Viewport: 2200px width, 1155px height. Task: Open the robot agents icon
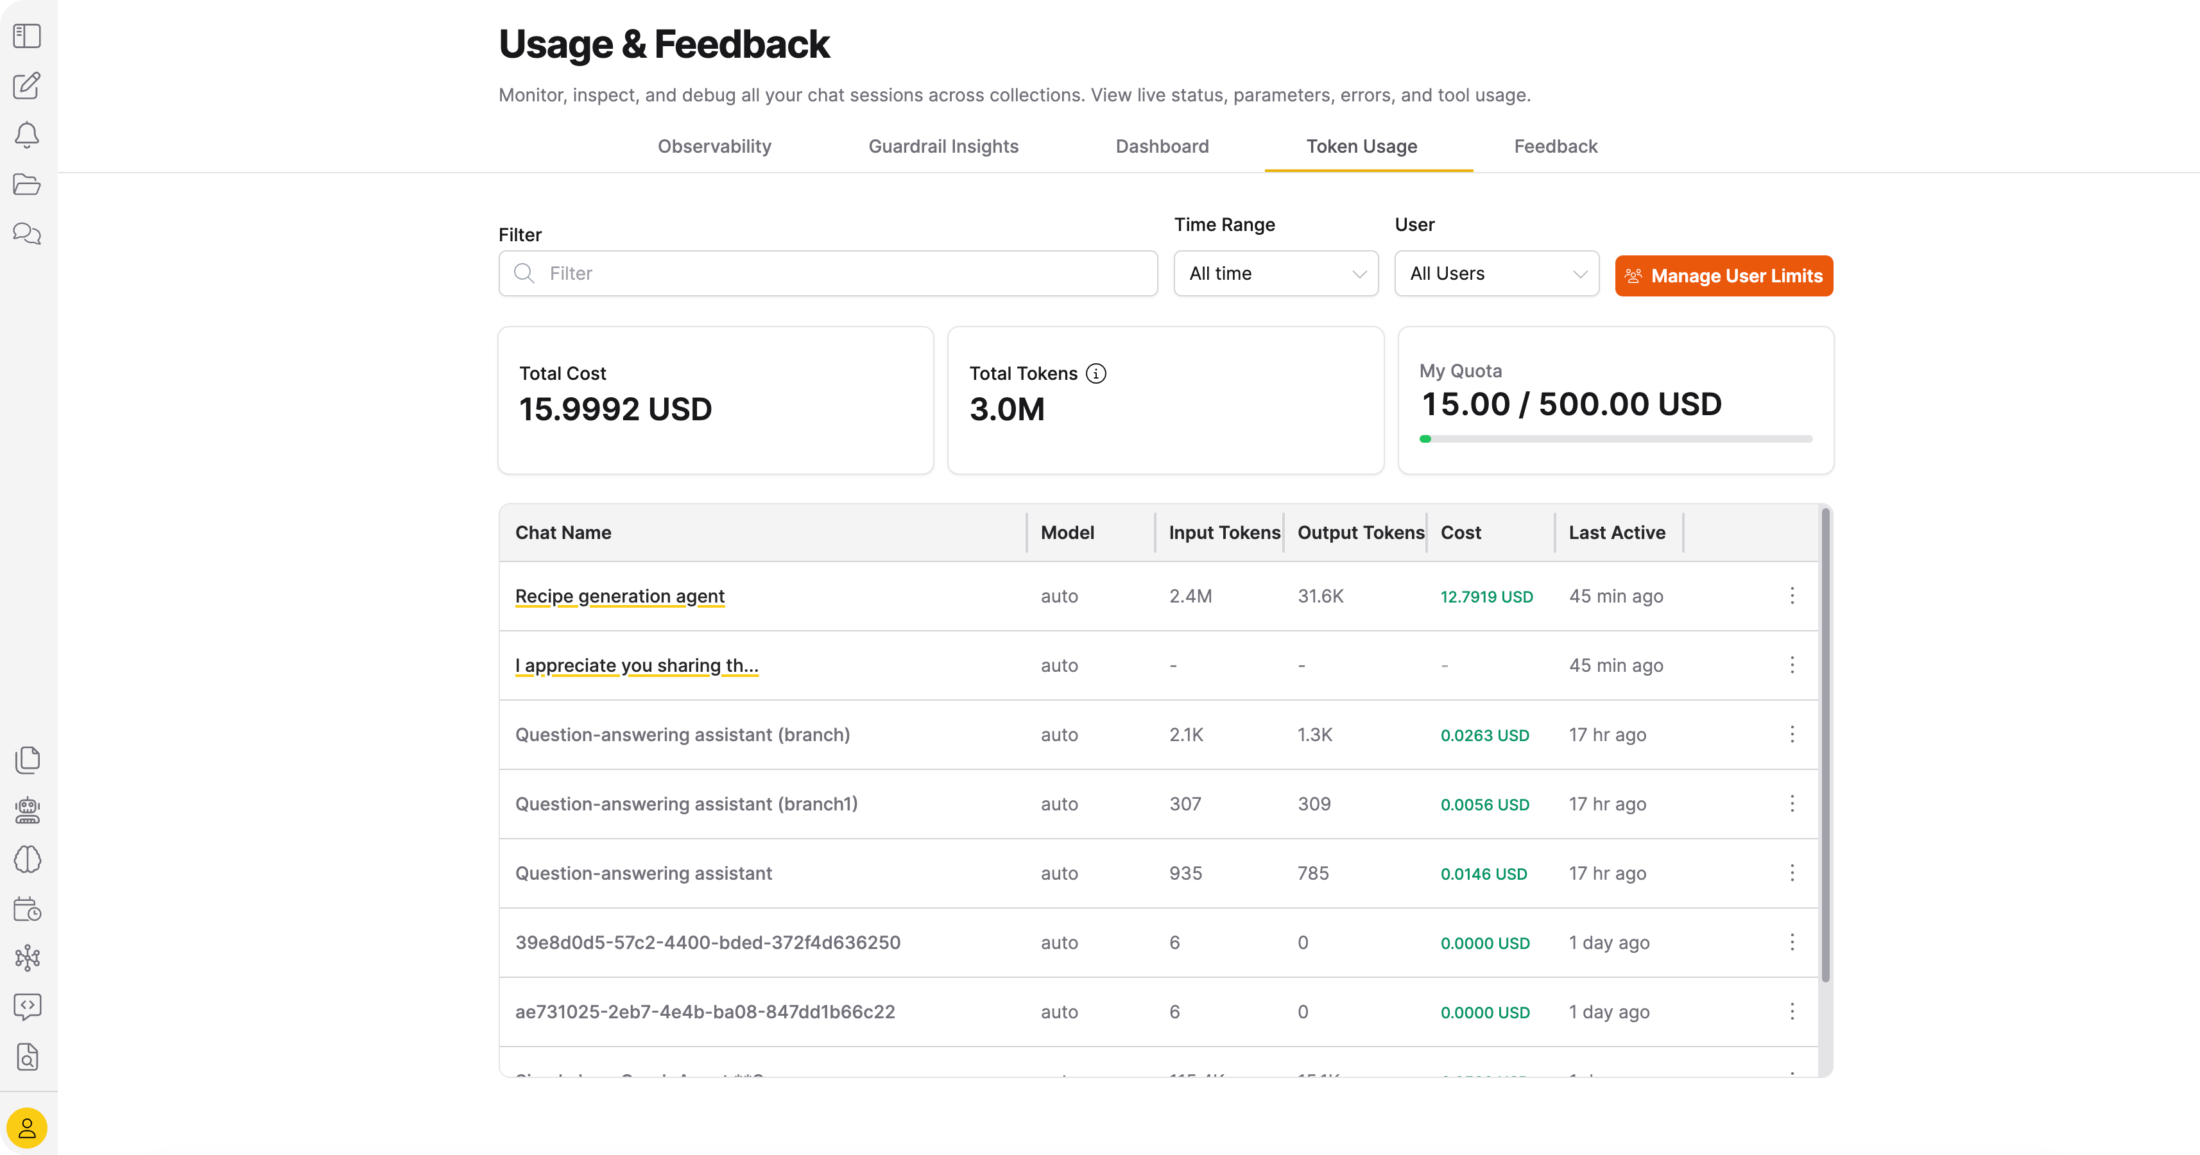(28, 809)
